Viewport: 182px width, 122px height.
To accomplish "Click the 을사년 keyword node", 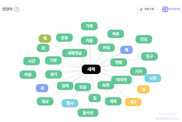I will tap(88, 113).
